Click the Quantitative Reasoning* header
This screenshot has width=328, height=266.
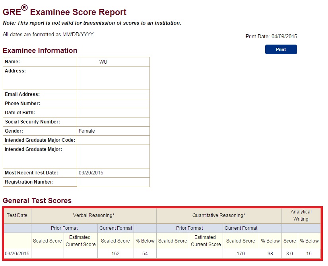[219, 215]
